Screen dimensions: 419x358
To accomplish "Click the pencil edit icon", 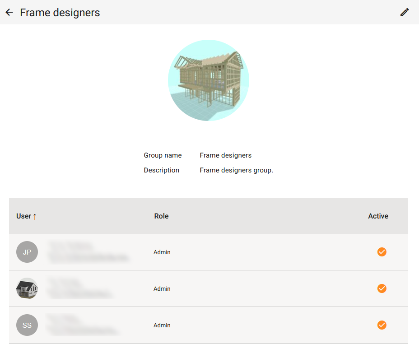I will (x=404, y=12).
